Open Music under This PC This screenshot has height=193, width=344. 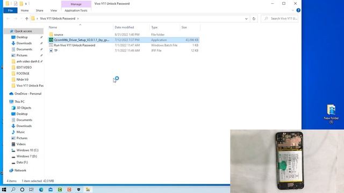pos(20,132)
